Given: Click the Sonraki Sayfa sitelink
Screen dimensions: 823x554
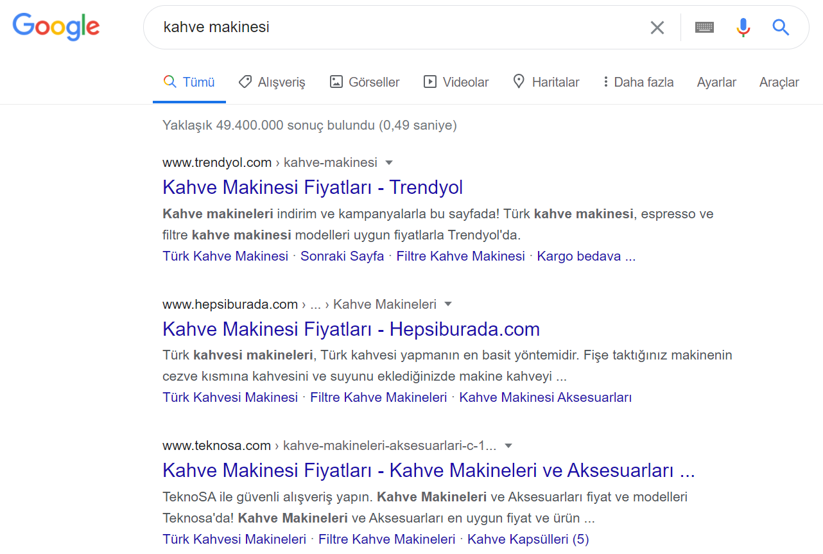Looking at the screenshot, I should (x=342, y=256).
